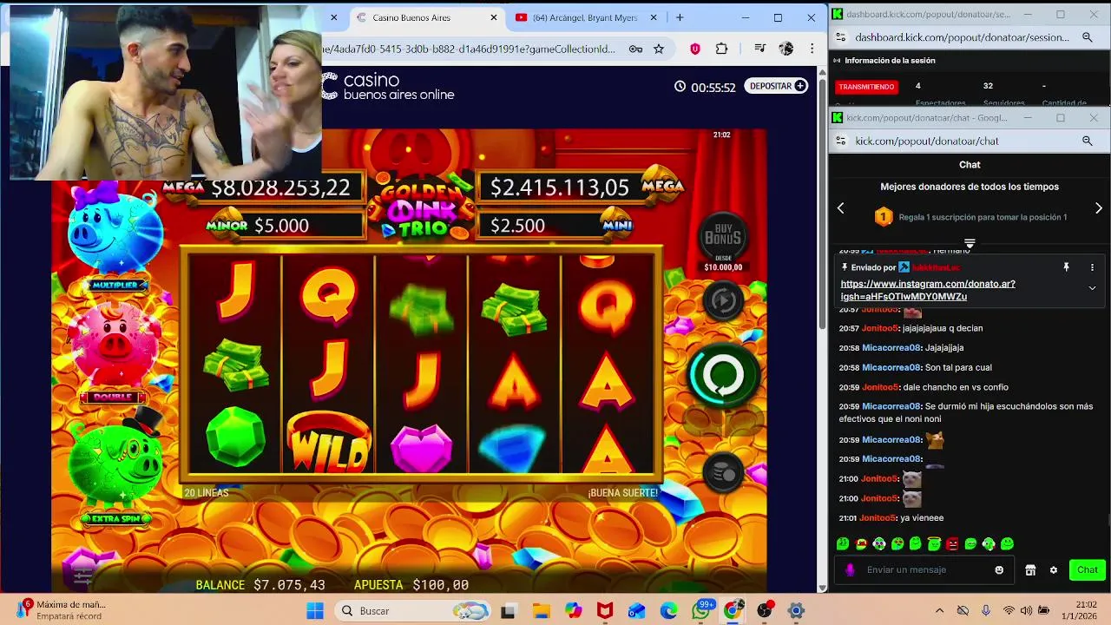Collapse the pinned message chevron
Screen dimensions: 1111x625
click(1092, 288)
